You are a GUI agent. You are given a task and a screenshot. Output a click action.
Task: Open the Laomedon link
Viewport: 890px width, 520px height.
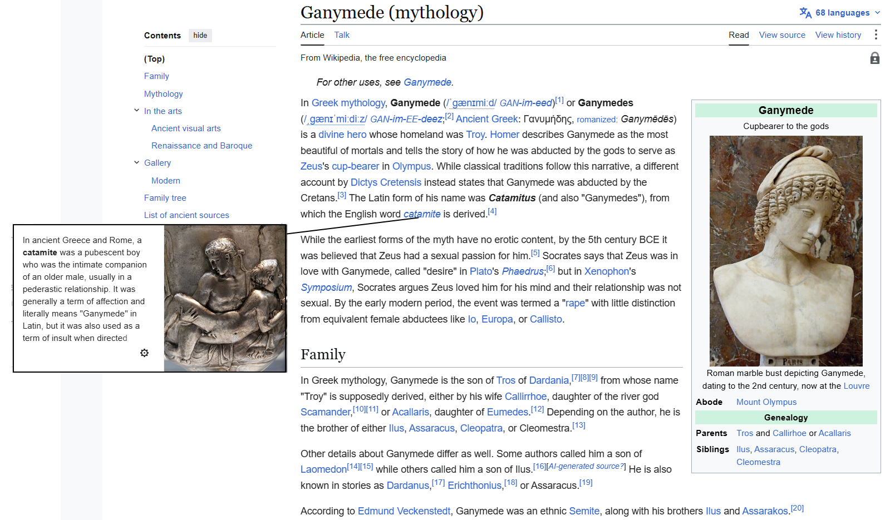(x=323, y=469)
